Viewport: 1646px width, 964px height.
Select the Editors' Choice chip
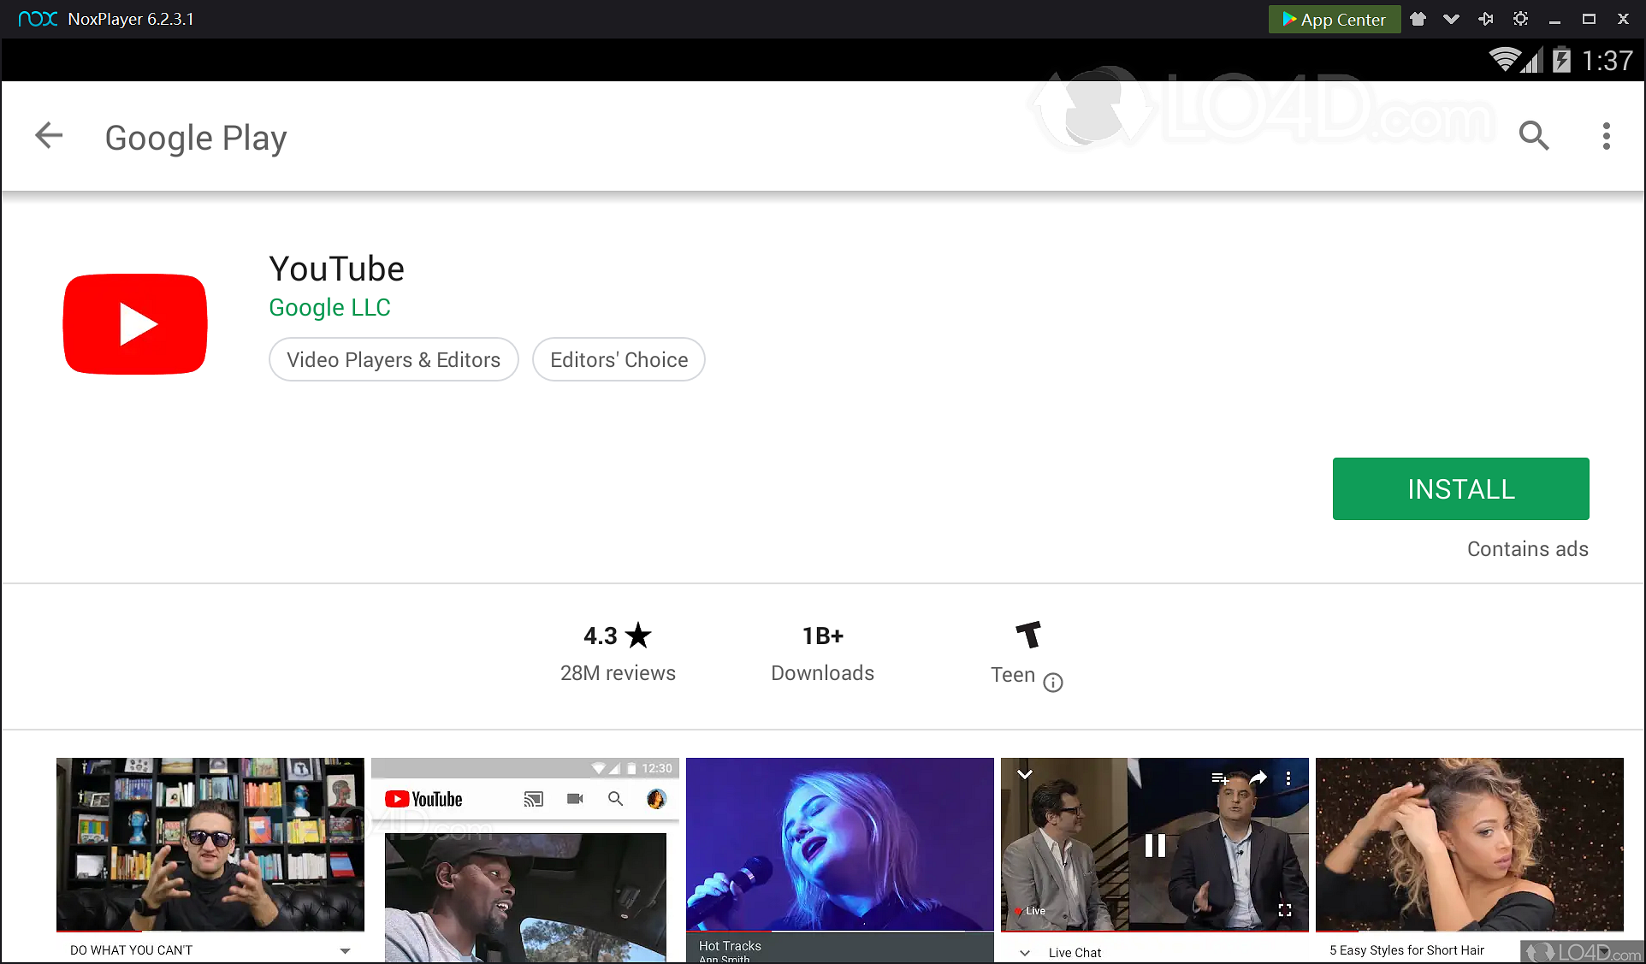619,360
